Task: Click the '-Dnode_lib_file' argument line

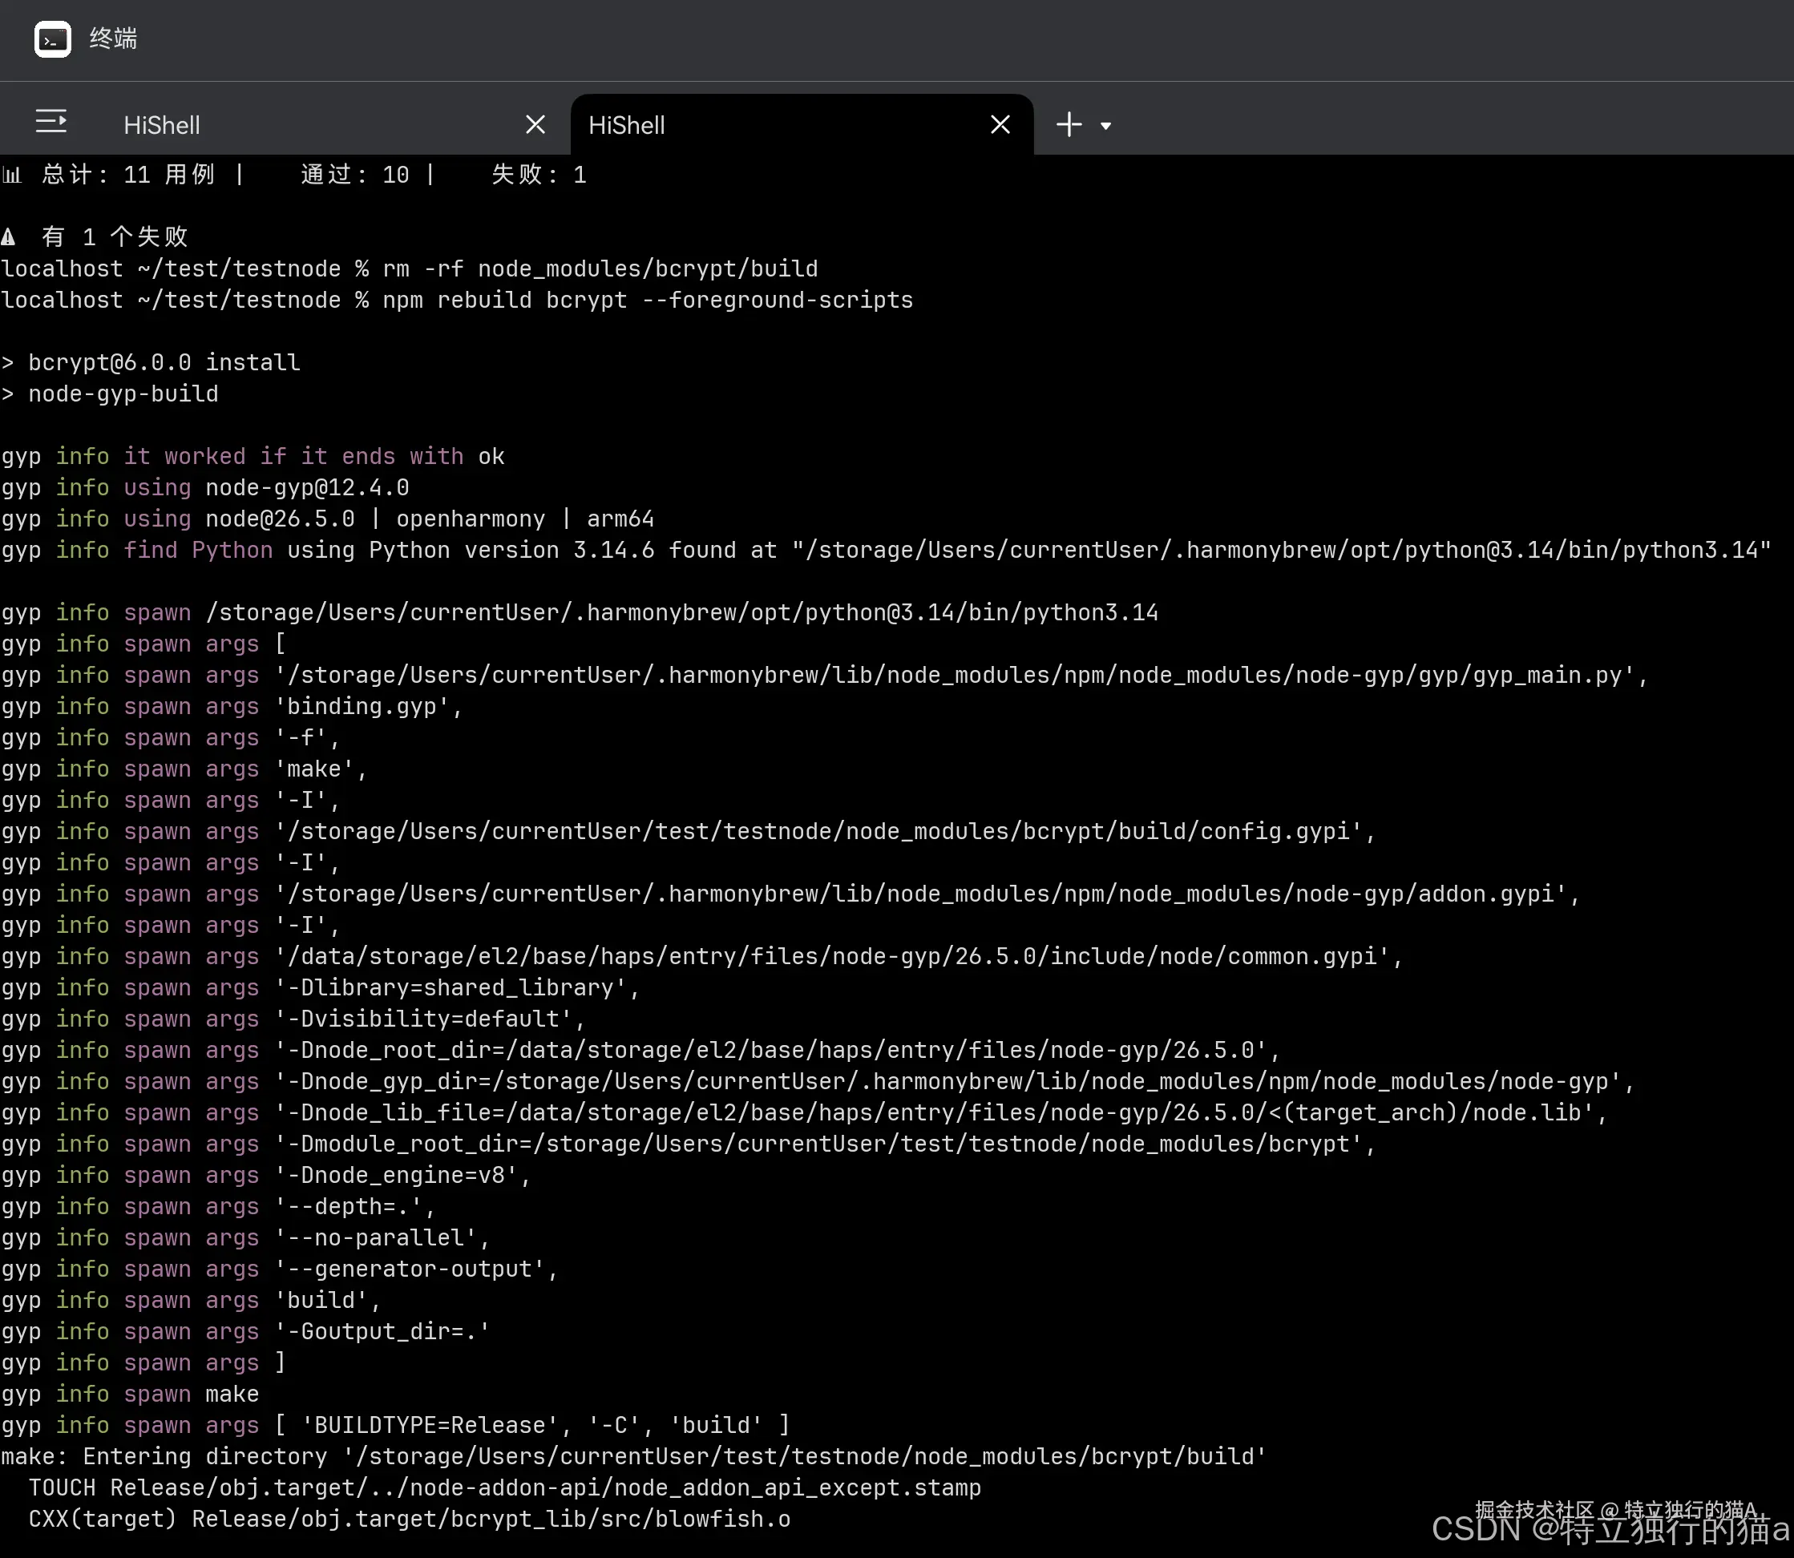Action: 804,1113
